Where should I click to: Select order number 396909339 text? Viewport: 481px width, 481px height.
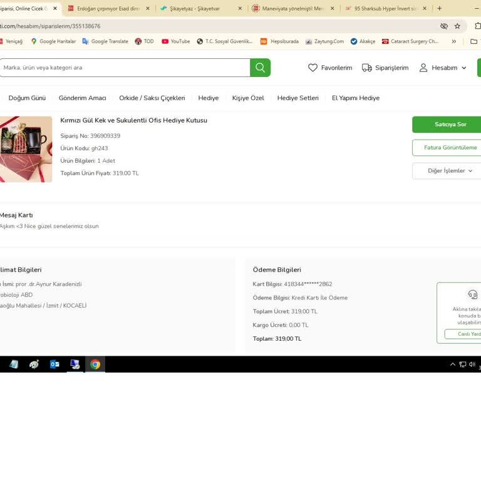pos(105,135)
